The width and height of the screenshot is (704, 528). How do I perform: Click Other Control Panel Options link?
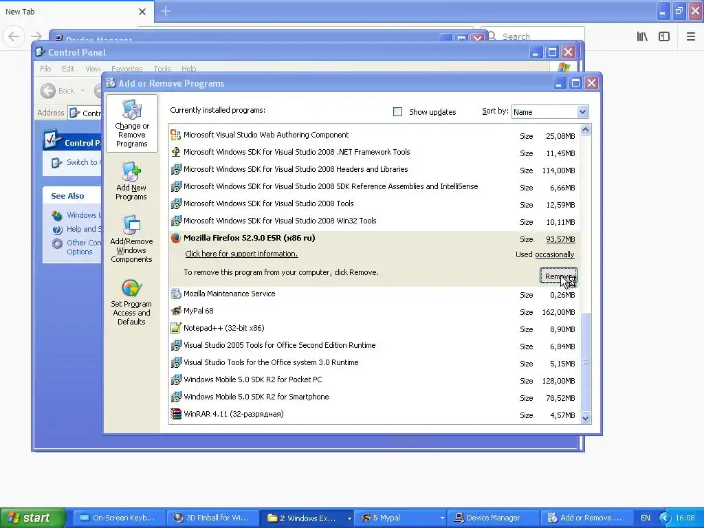pos(83,247)
